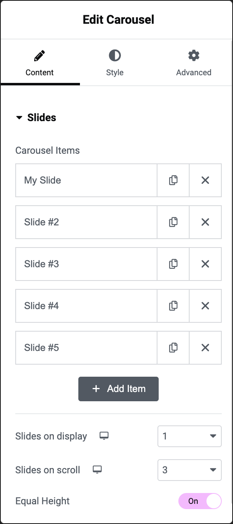
Task: Click the desktop icon beside Slides on display
Action: click(x=104, y=436)
